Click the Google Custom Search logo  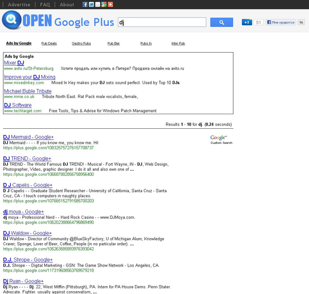[221, 139]
